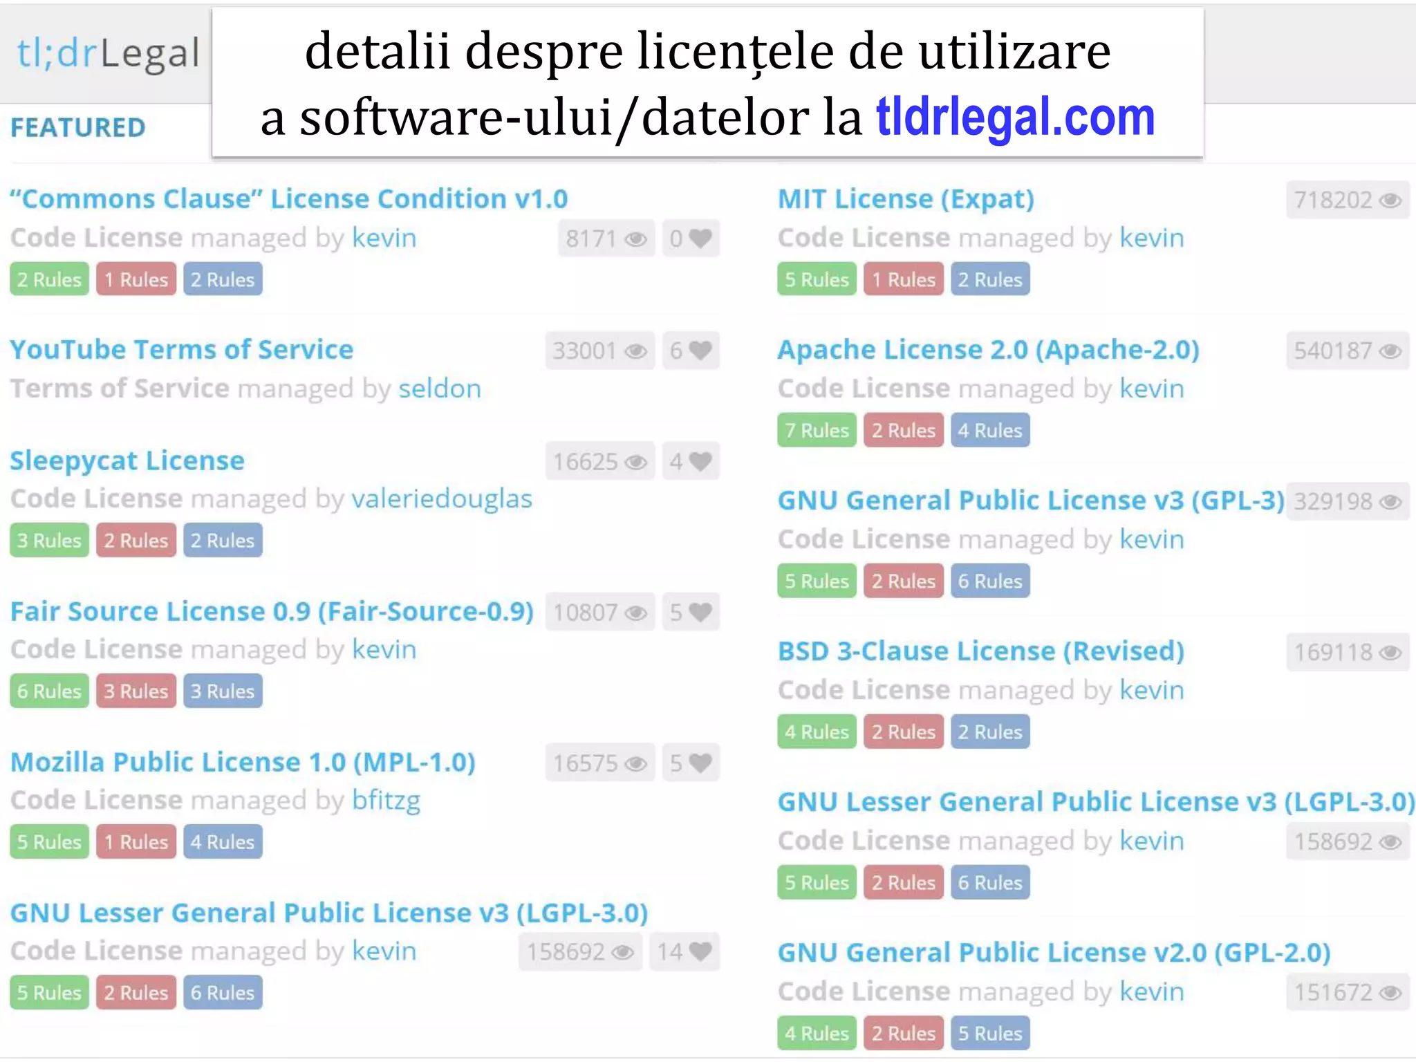
Task: Open BSD 3-Clause License (Revised) link
Action: click(x=980, y=651)
